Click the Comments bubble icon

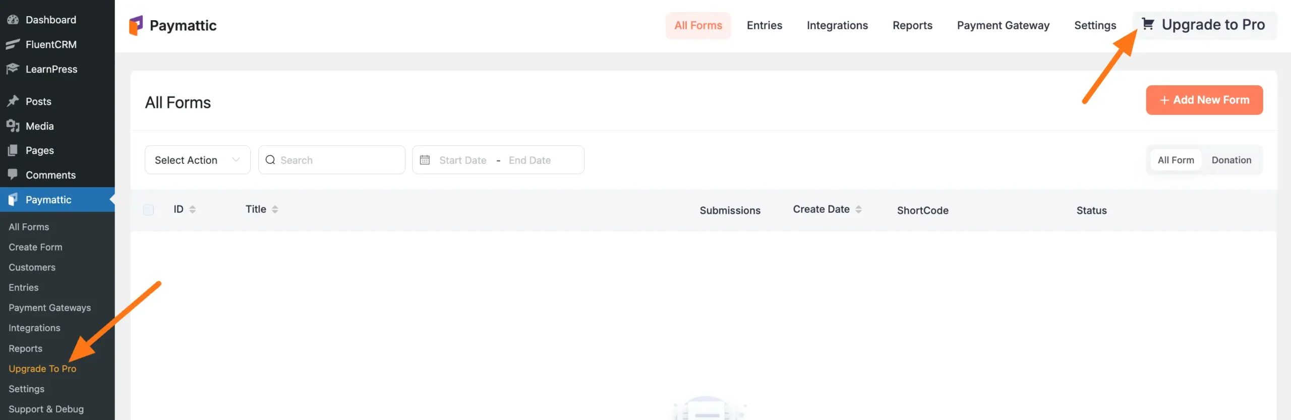(13, 174)
